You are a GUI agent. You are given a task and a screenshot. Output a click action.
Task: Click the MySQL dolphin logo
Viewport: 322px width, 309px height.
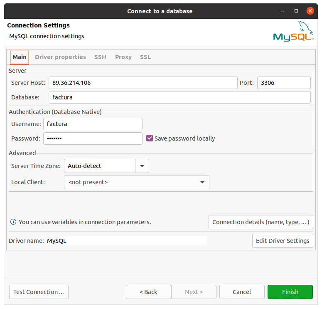293,32
